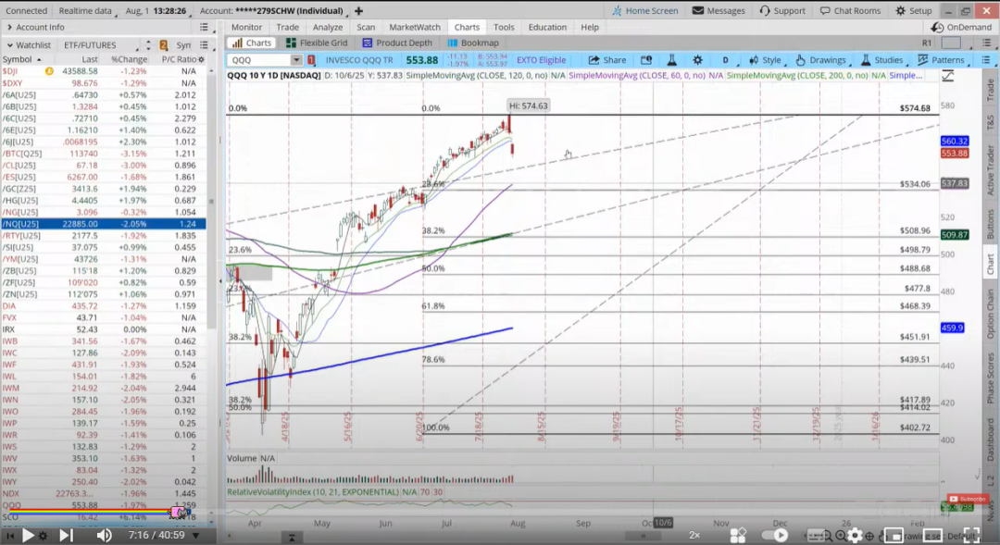
Task: Select the /NQ[U25] watchlist row
Action: [x=103, y=224]
